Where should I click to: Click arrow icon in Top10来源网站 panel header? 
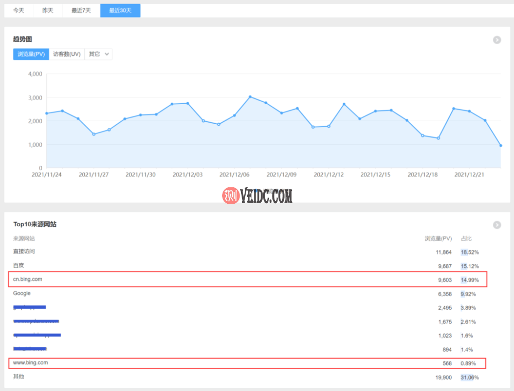pyautogui.click(x=497, y=225)
